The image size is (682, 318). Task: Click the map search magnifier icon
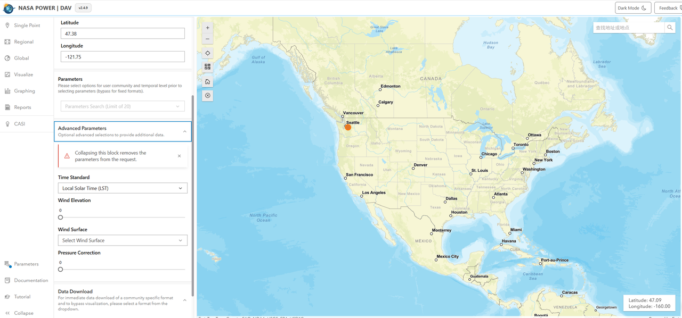[x=670, y=28]
